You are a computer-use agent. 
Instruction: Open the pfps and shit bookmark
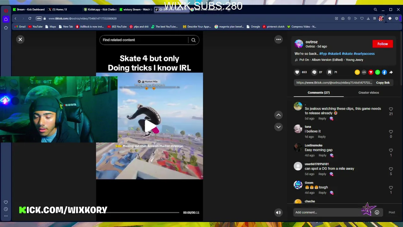pyautogui.click(x=139, y=27)
